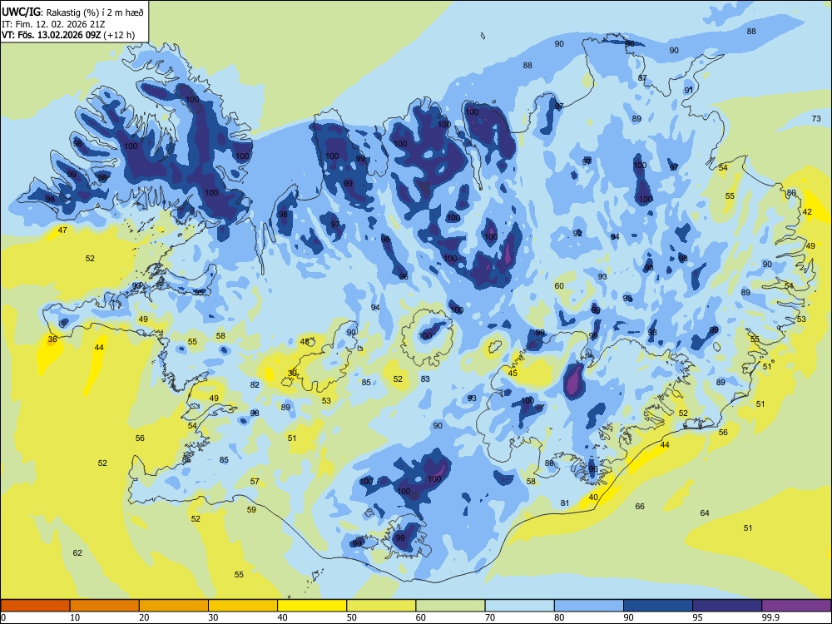Select the '70' legend tick label
Viewport: 832px width, 624px height.
[490, 617]
